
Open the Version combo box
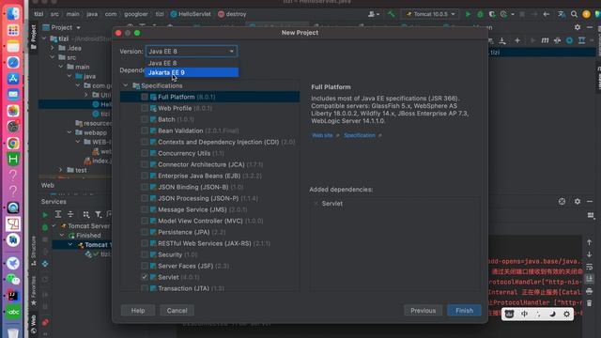click(192, 52)
